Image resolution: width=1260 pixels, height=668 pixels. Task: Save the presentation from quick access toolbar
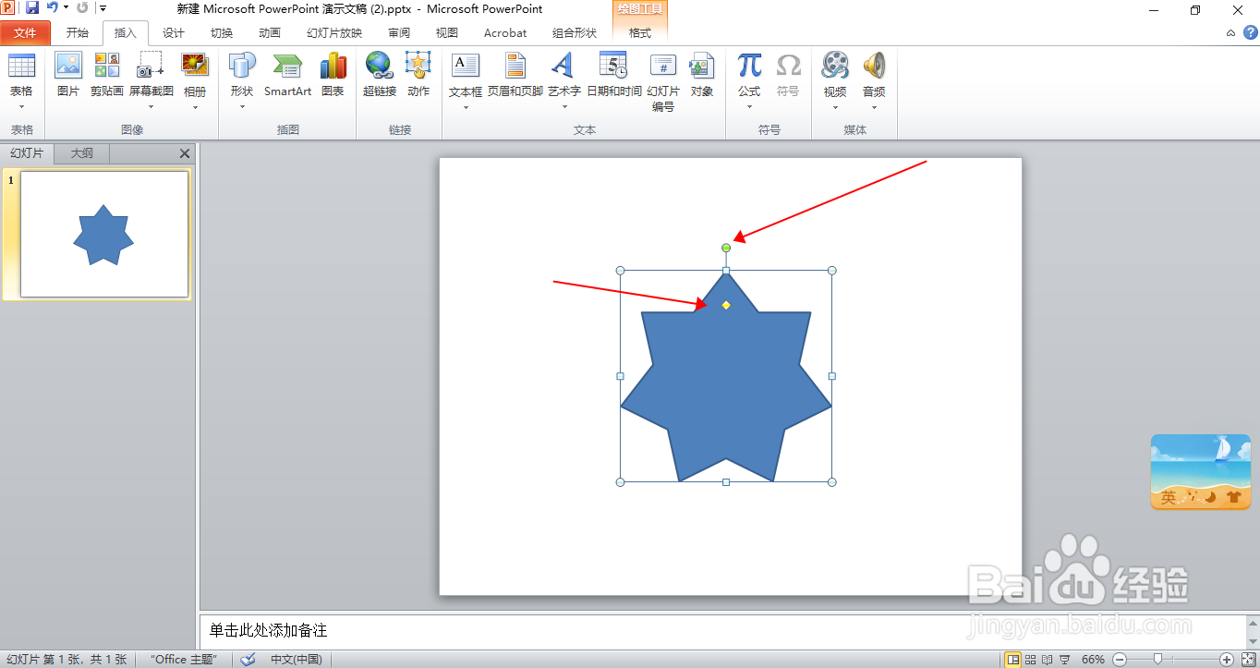[32, 8]
